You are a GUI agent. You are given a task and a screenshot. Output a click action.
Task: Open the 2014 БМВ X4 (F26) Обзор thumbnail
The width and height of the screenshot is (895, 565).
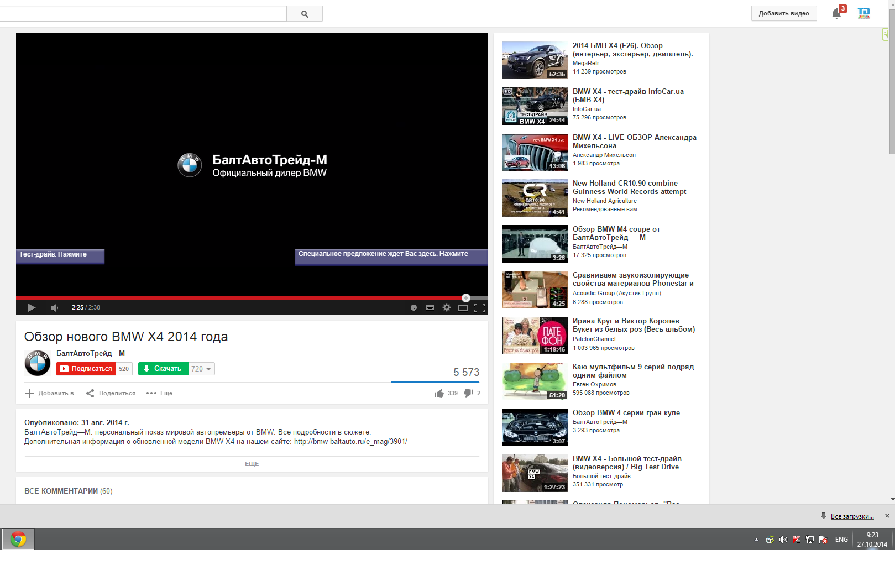535,60
